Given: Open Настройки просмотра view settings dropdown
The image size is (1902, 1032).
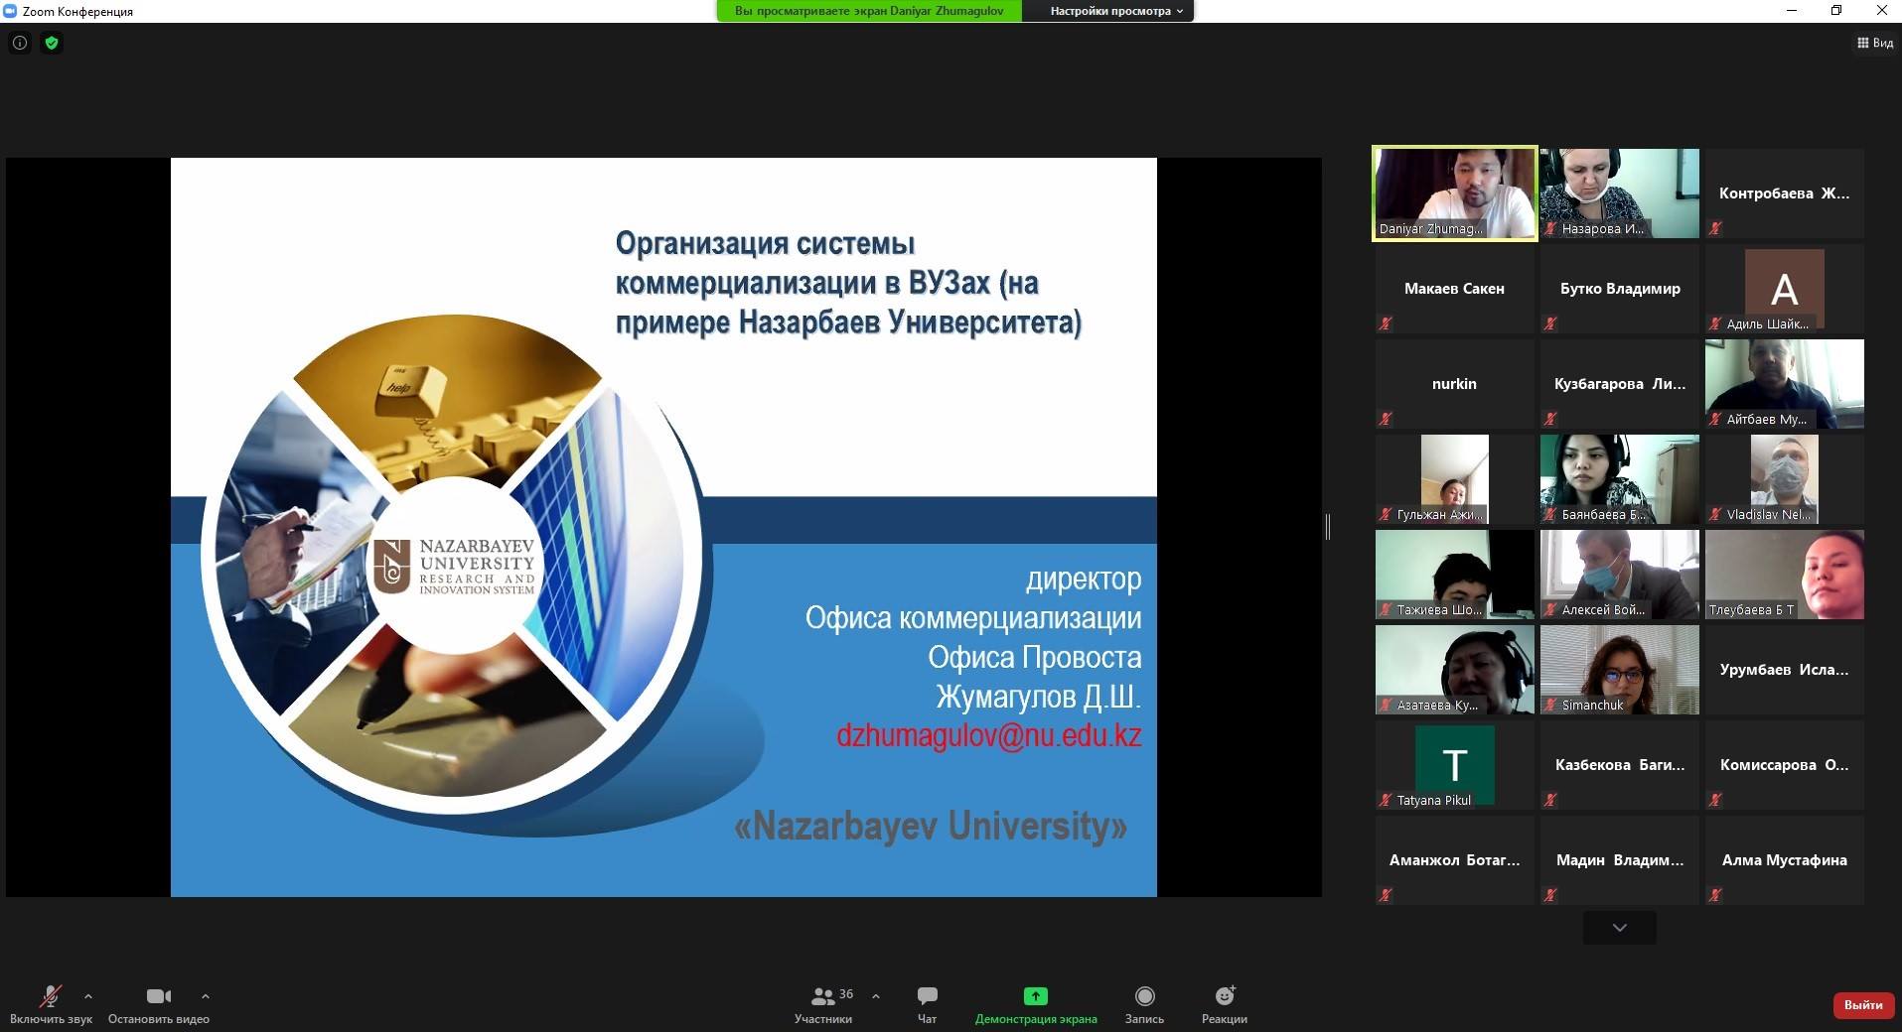Looking at the screenshot, I should (x=1115, y=11).
